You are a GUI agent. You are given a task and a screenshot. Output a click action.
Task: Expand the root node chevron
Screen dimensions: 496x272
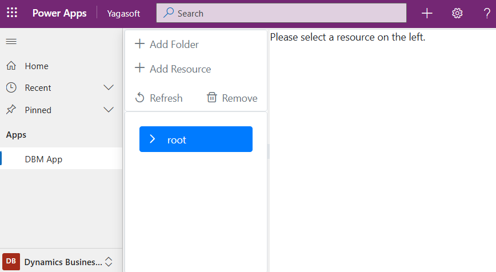point(153,139)
